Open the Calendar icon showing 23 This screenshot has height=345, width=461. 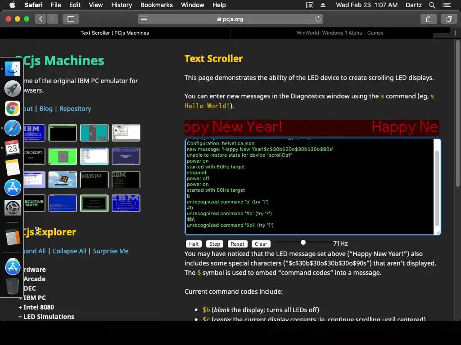coord(12,147)
